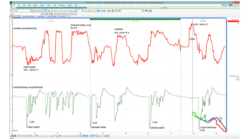Image resolution: width=248 pixels, height=139 pixels.
Task: Click the track map thumbnail in the graph
Action: (209, 122)
